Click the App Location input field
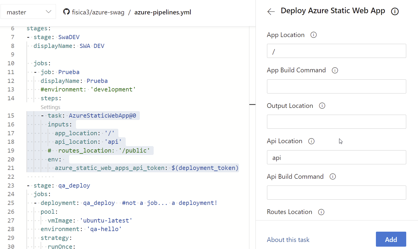This screenshot has width=418, height=249. (x=336, y=51)
